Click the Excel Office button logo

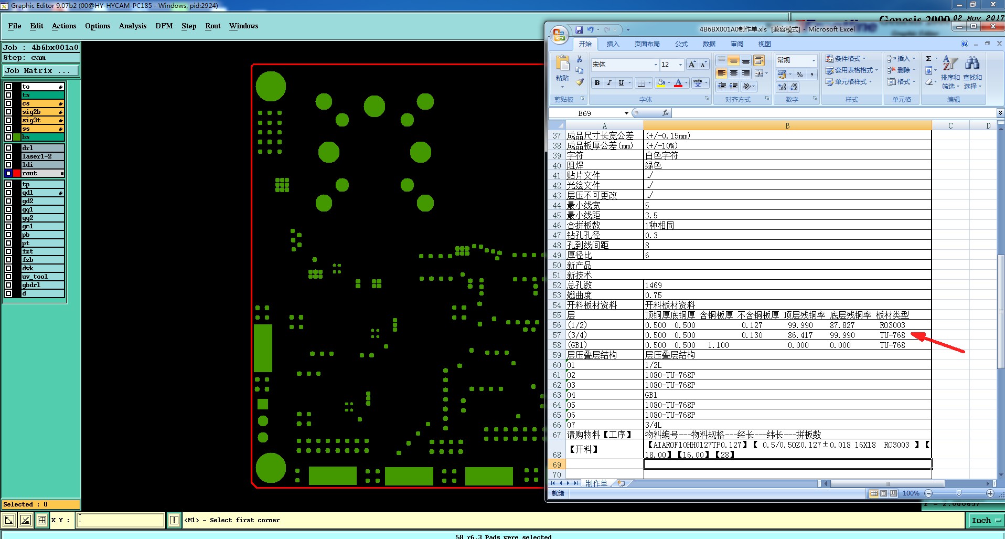[x=559, y=35]
